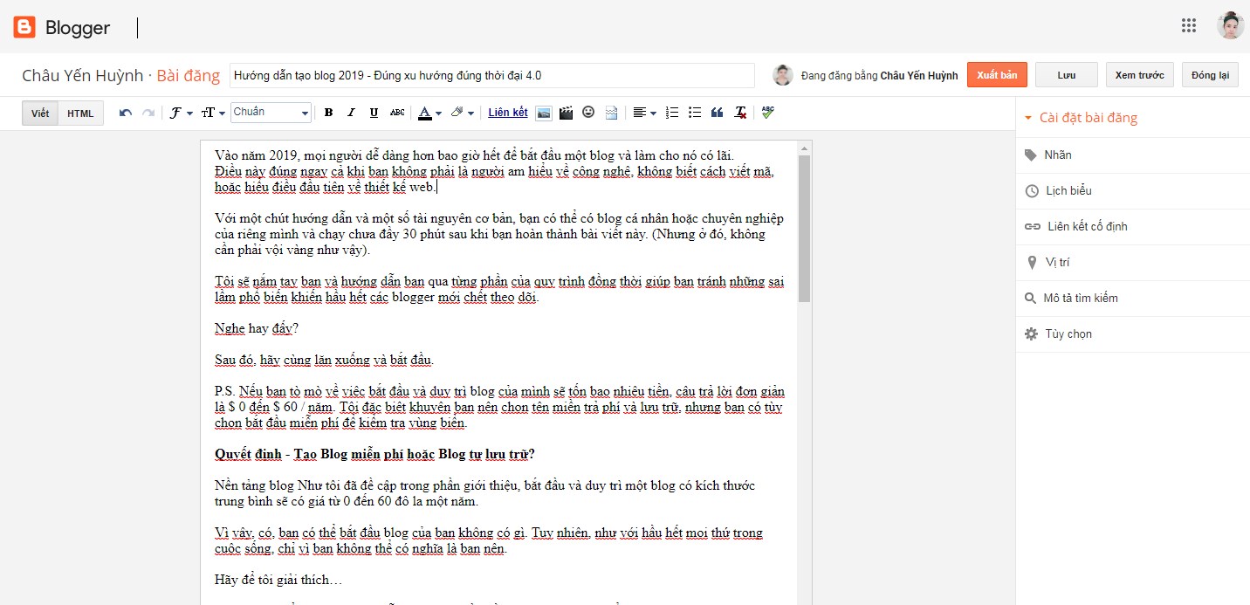The height and width of the screenshot is (605, 1250).
Task: Open the Google apps grid
Action: coord(1188,26)
